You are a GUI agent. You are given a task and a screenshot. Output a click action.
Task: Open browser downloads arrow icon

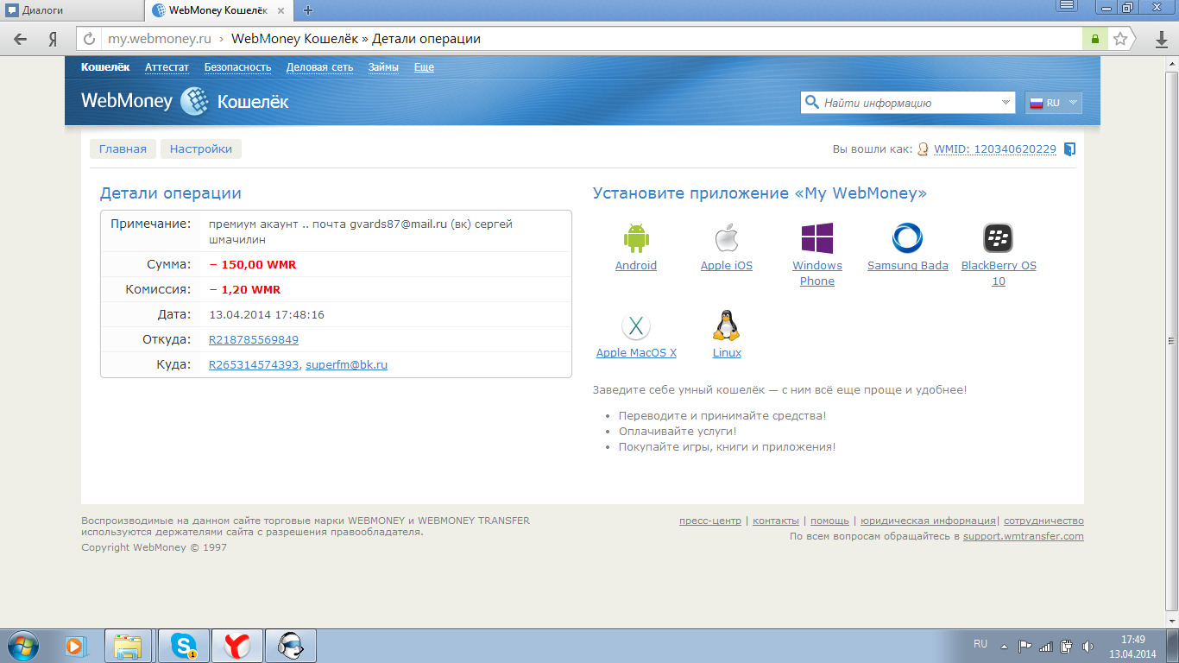1162,39
